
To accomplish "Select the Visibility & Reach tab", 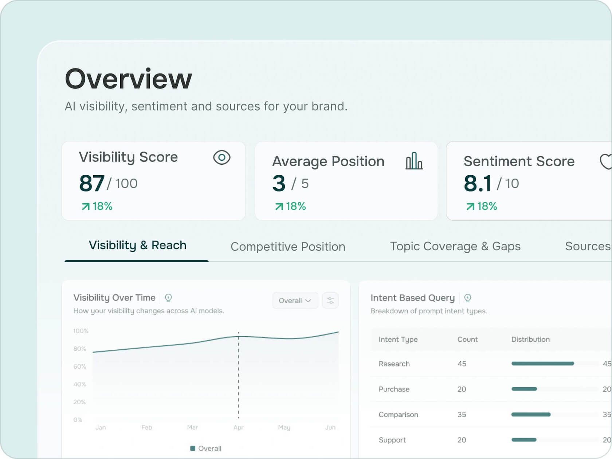I will click(137, 246).
